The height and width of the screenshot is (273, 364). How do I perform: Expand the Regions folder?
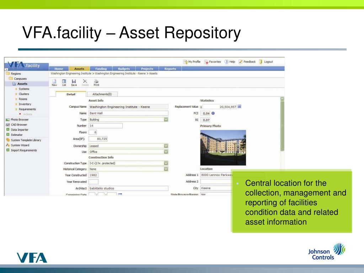click(x=14, y=74)
